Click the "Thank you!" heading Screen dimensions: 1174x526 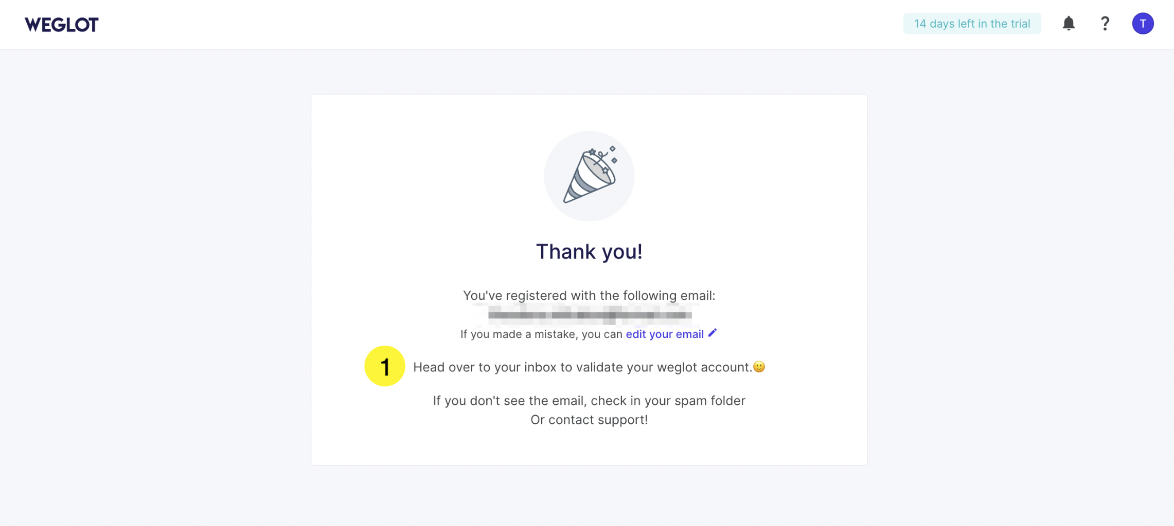[589, 252]
